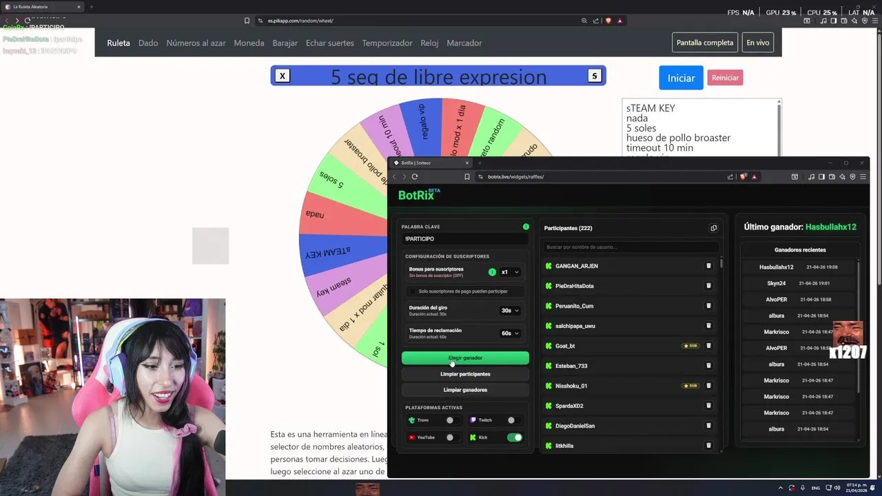Open the subscriber bonus x1 dropdown

(510, 272)
